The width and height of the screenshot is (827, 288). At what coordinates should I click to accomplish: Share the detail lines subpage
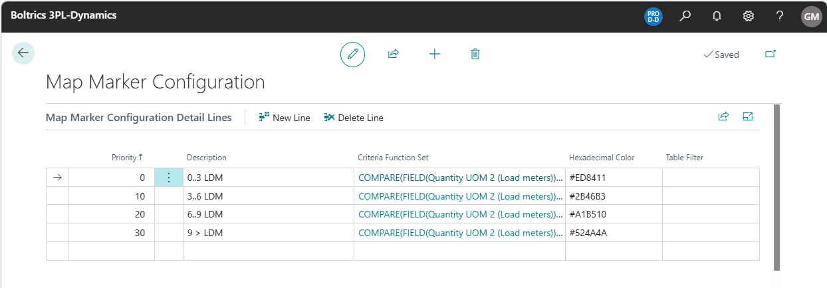(x=723, y=116)
